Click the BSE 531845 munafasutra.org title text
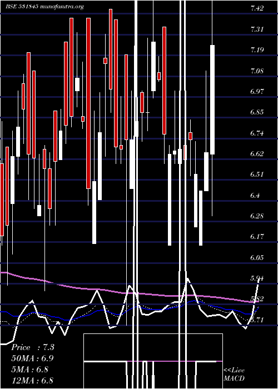 coord(44,7)
